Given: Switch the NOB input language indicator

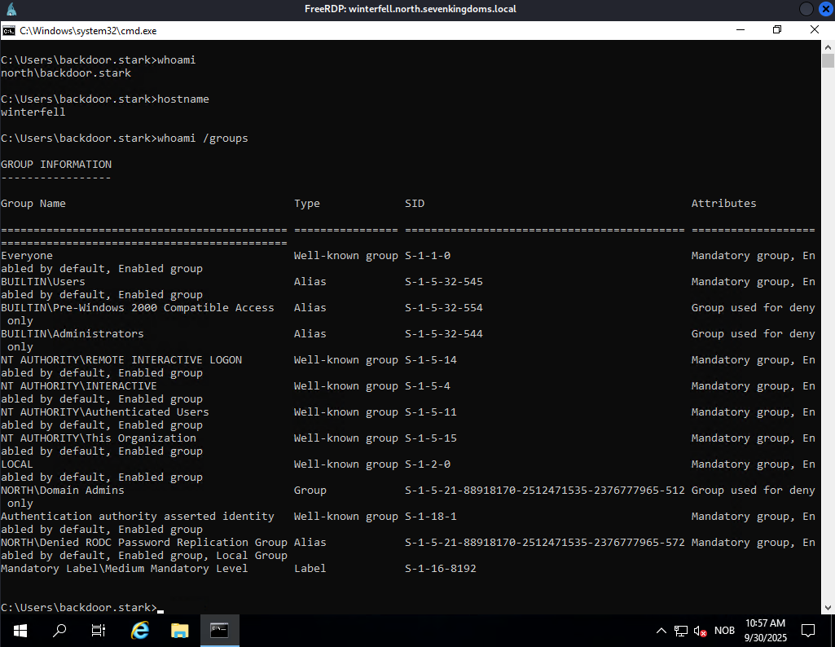Looking at the screenshot, I should point(724,631).
